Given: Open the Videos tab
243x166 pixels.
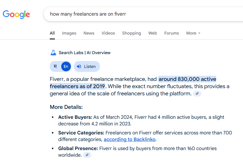Looking at the screenshot, I should 108,33.
